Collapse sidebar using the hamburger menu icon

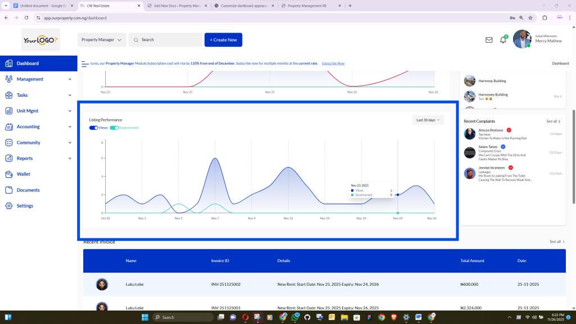click(x=85, y=64)
